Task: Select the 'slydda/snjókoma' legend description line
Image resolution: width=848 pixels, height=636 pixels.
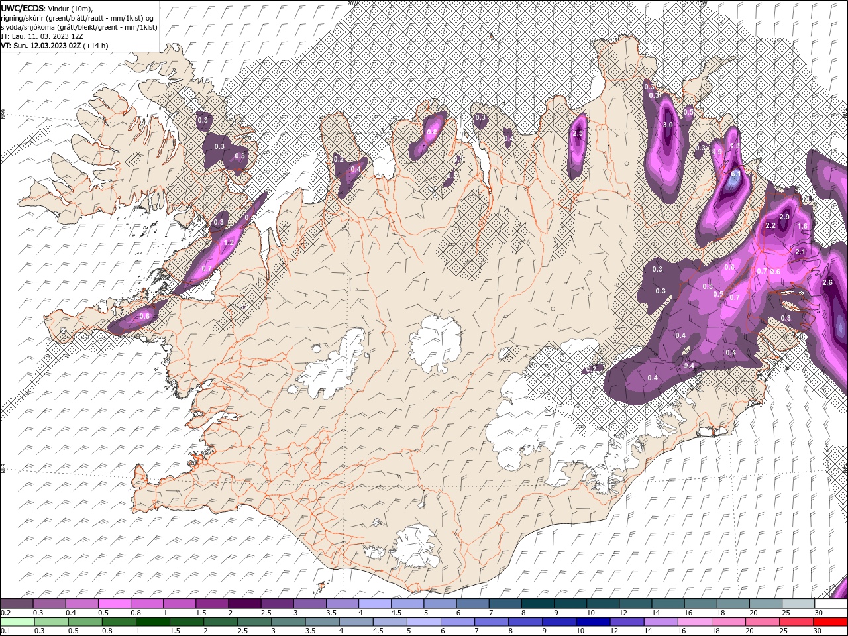Action: (79, 27)
